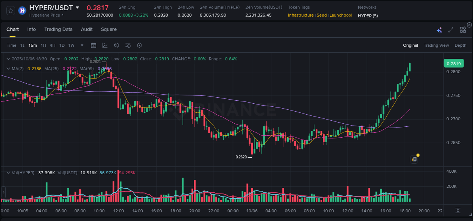
Task: Switch to the Trading Data tab
Action: pos(58,29)
